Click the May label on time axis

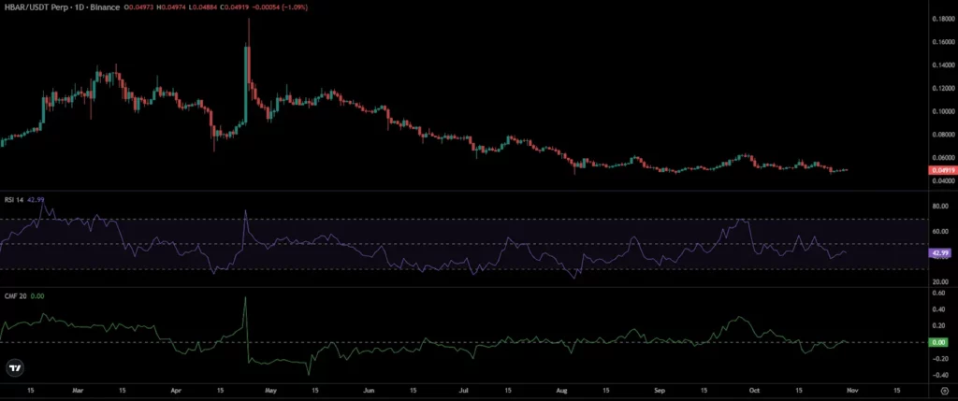click(x=271, y=390)
